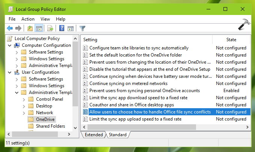Expand Windows Settings under Computer Configuration
Viewport: 255px width, 152px height.
pos(17,59)
